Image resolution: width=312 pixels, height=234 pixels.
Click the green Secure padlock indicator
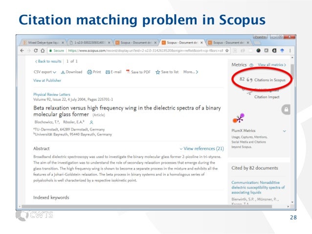(57, 50)
